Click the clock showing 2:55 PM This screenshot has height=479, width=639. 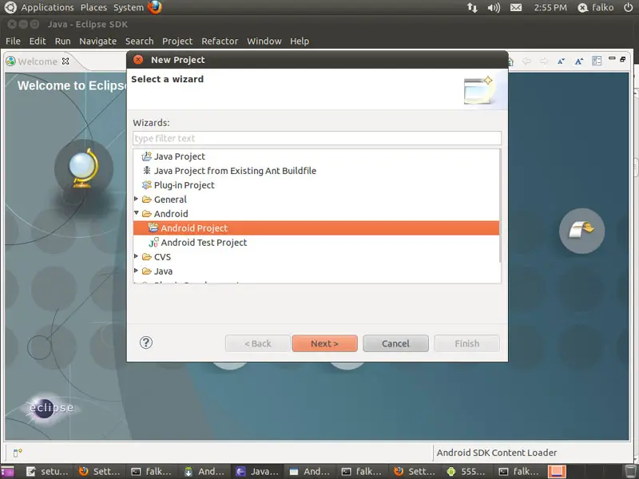coord(550,7)
